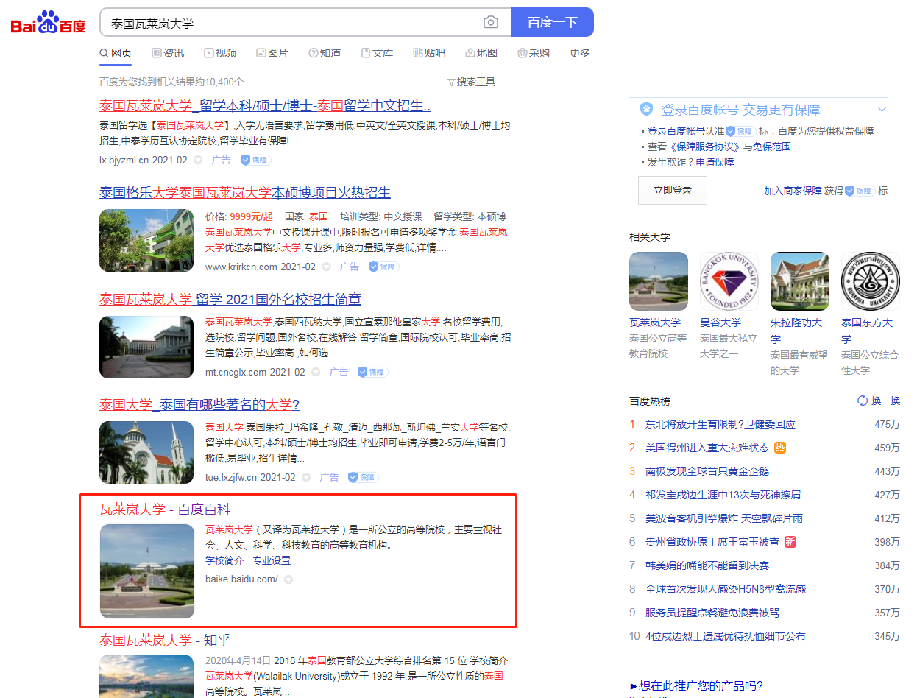Open 泰国瓦莱岚大学 - 知乎 result
Image resolution: width=917 pixels, height=698 pixels.
[x=165, y=640]
